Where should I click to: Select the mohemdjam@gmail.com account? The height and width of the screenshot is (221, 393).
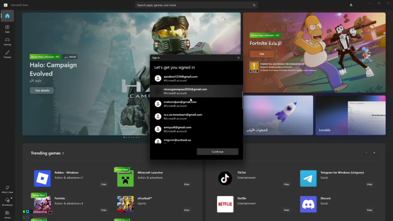[x=196, y=104]
